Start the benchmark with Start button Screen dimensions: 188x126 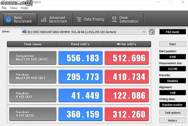(x=173, y=44)
